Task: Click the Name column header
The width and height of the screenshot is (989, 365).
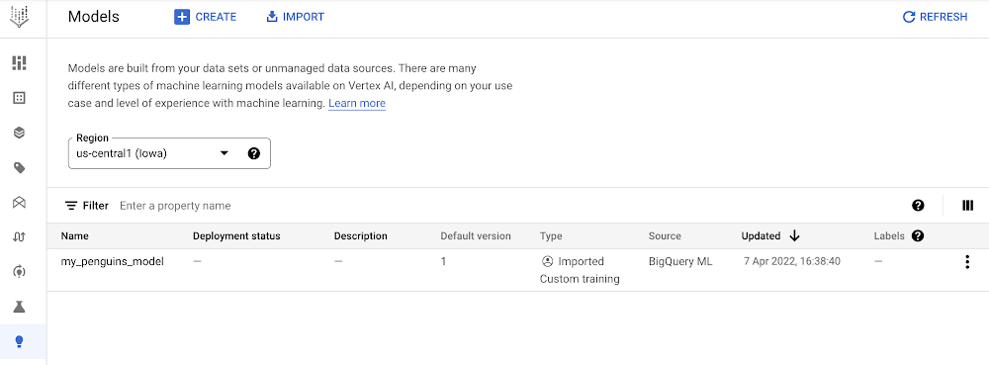Action: (74, 235)
